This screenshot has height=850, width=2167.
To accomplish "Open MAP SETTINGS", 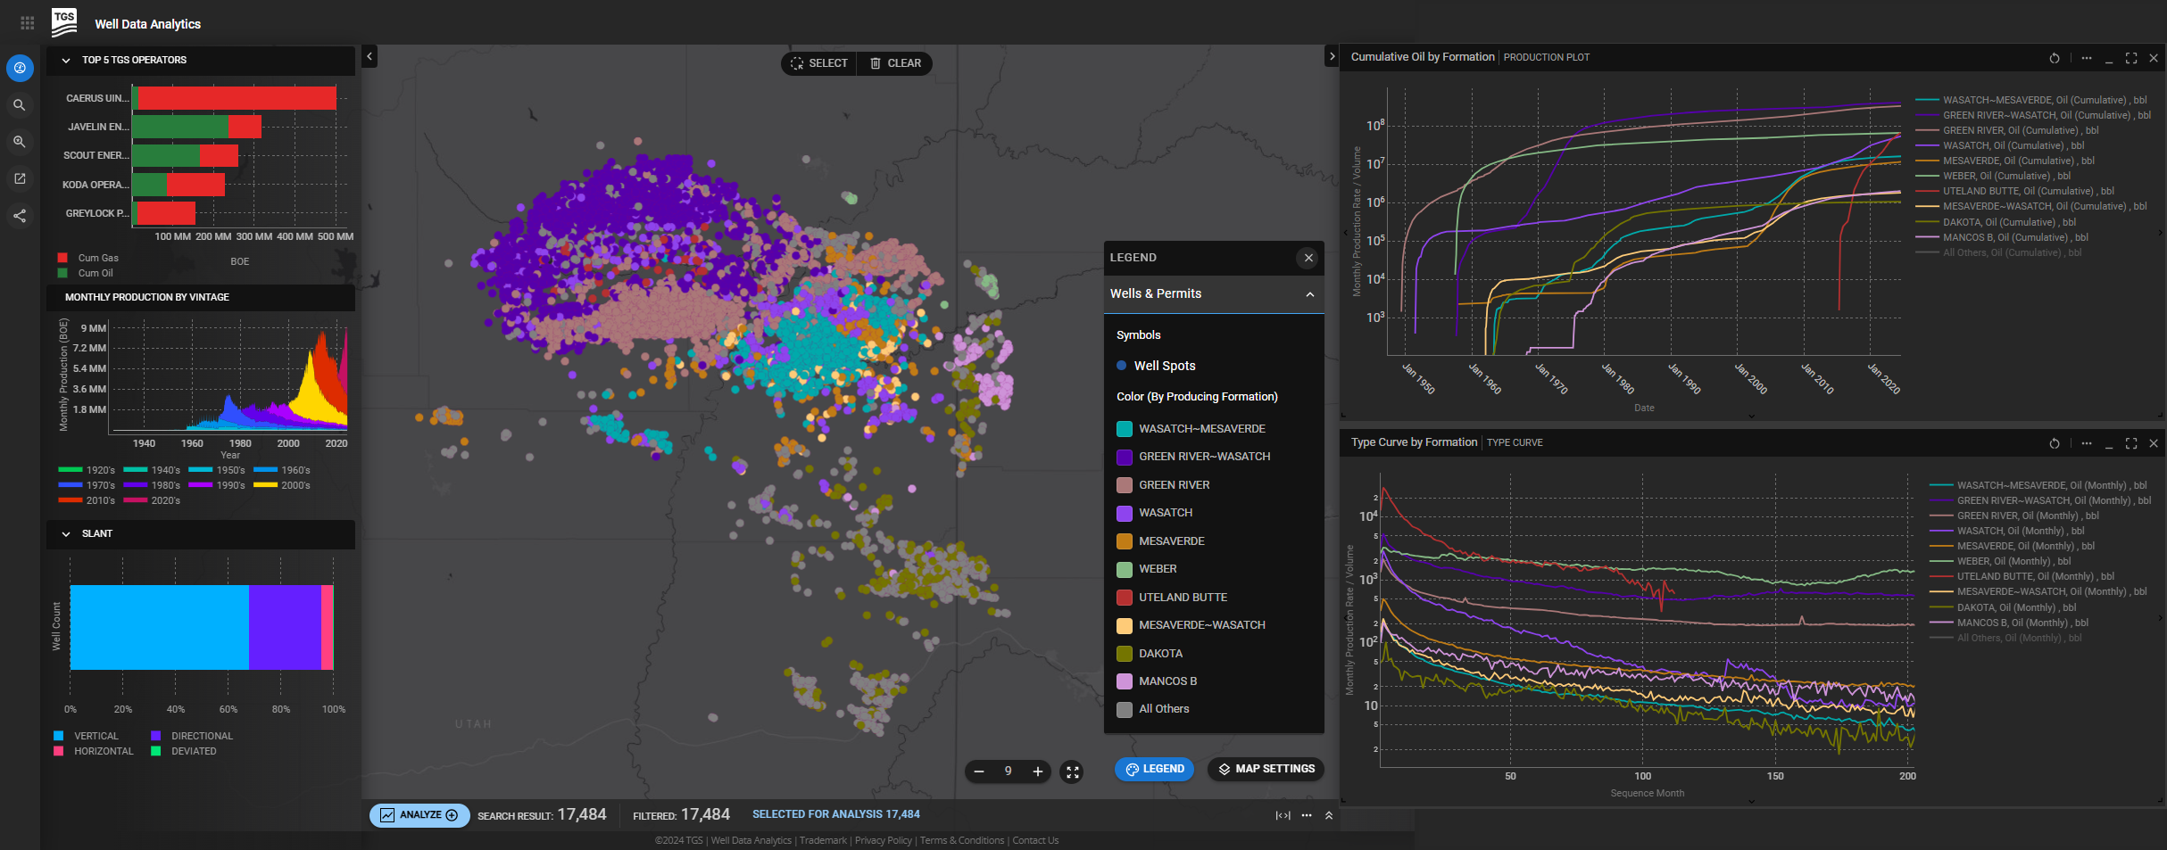I will click(1266, 769).
